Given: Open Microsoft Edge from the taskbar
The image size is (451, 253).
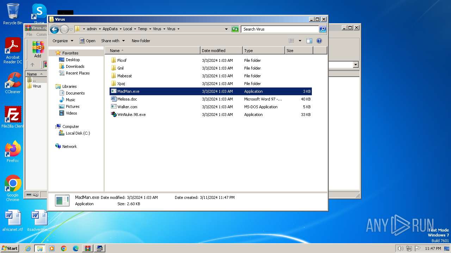Looking at the screenshot, I should point(76,248).
